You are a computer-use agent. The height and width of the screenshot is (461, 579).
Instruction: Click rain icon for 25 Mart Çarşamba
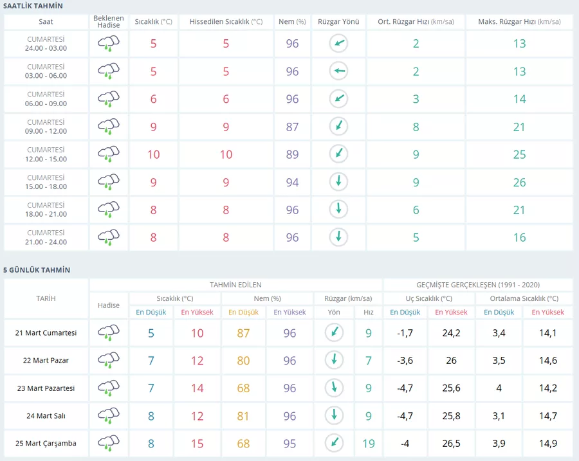109,444
